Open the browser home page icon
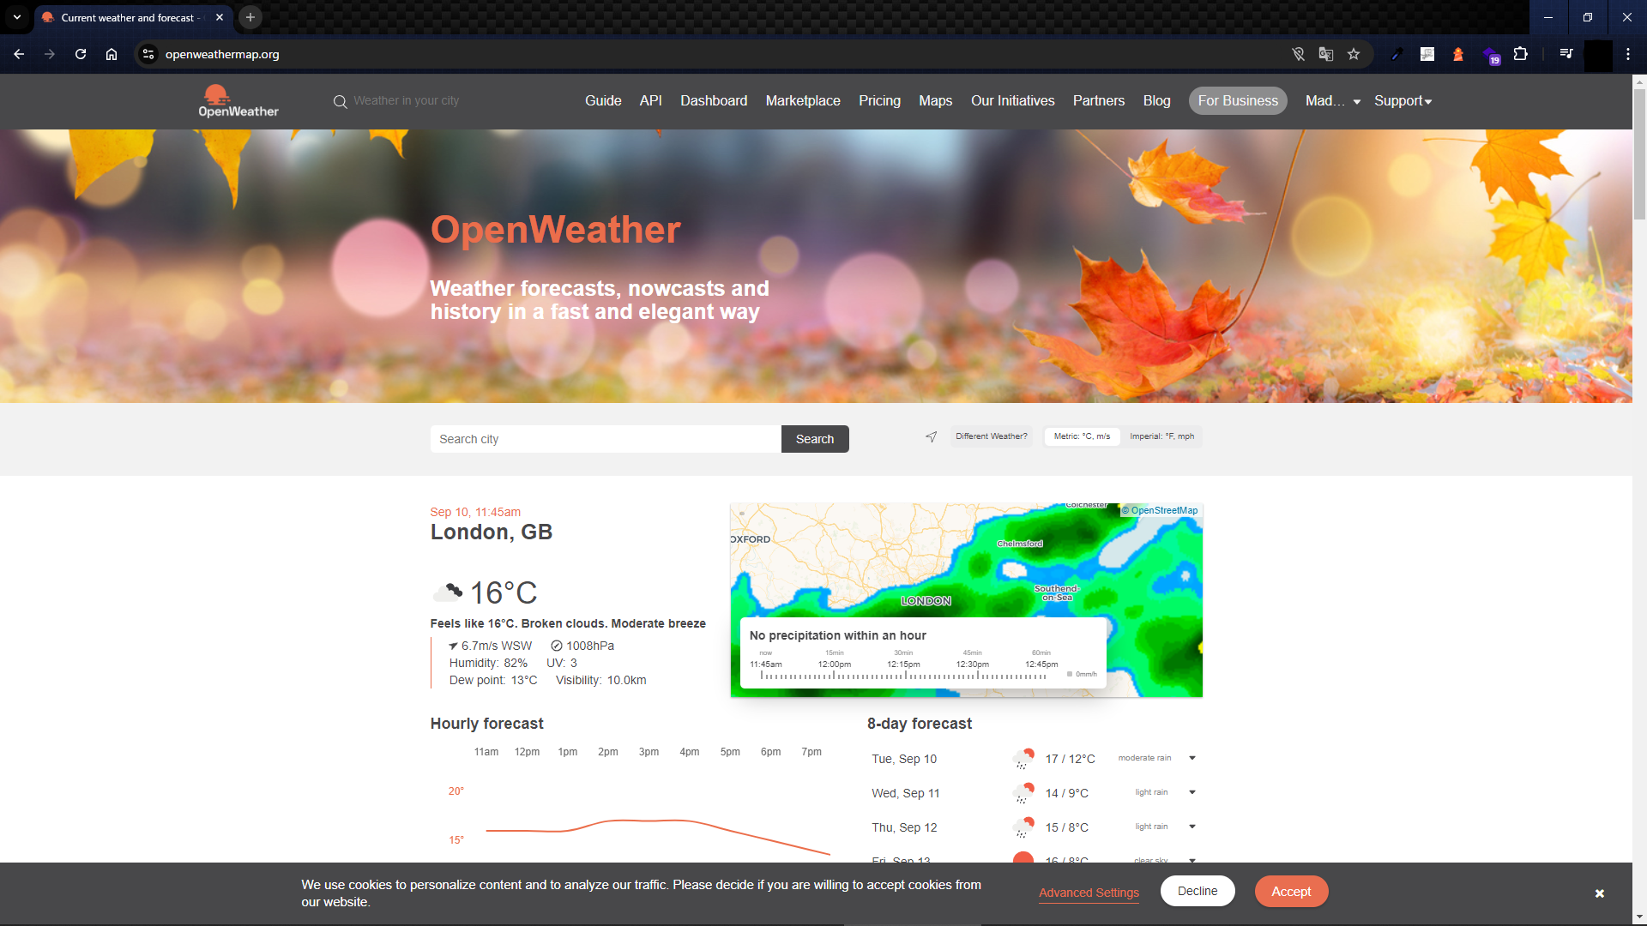The image size is (1647, 926). pyautogui.click(x=112, y=54)
